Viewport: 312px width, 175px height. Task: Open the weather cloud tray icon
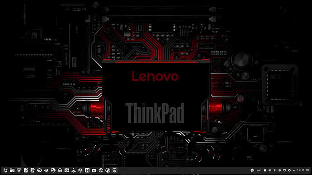click(252, 170)
